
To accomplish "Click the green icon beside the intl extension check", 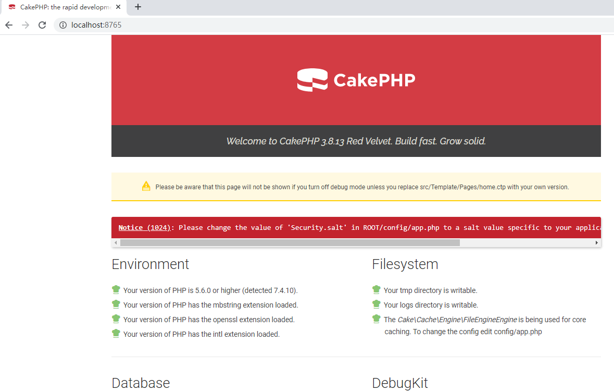I will coord(116,333).
